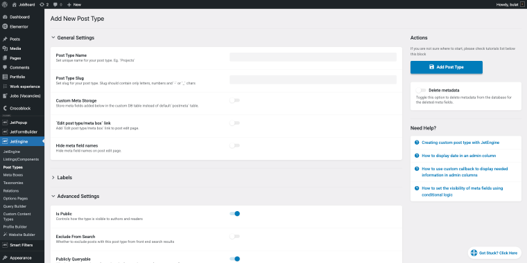Click the lifebuoy icon in Got Stuck button
Screen dimensions: 527x263
[474, 253]
